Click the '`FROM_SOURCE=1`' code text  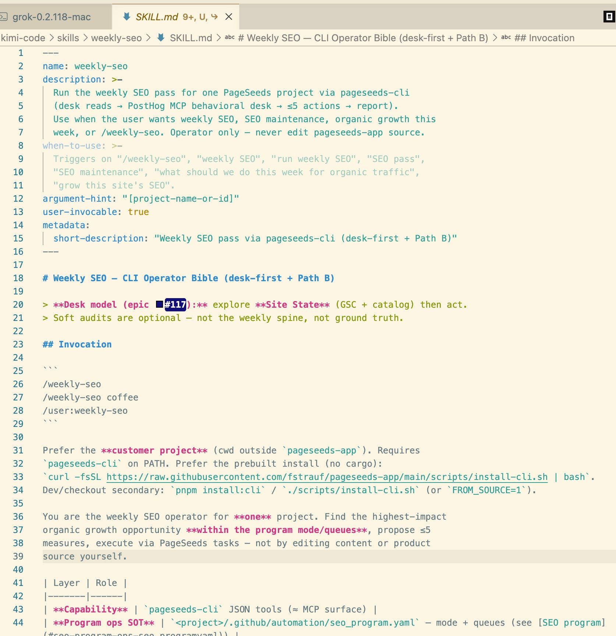coord(486,490)
